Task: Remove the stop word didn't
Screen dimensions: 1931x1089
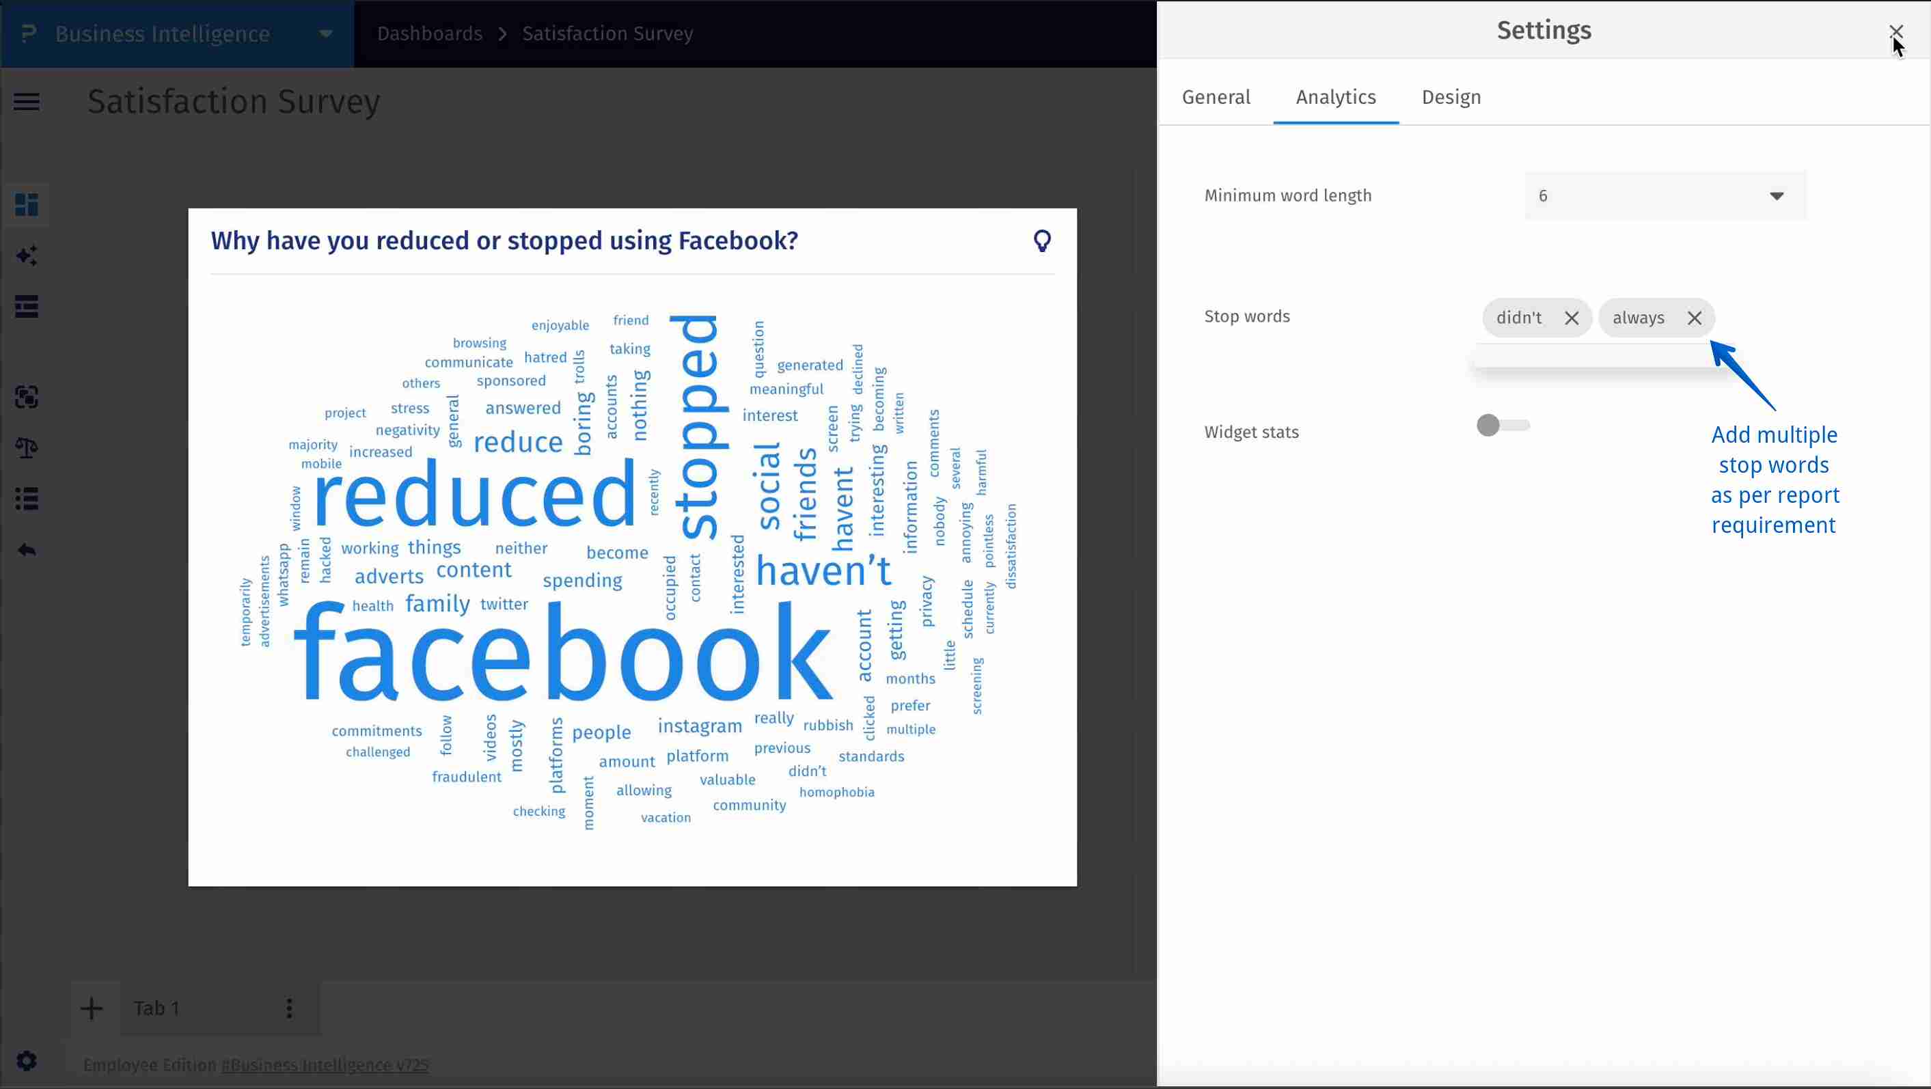Action: coord(1571,318)
